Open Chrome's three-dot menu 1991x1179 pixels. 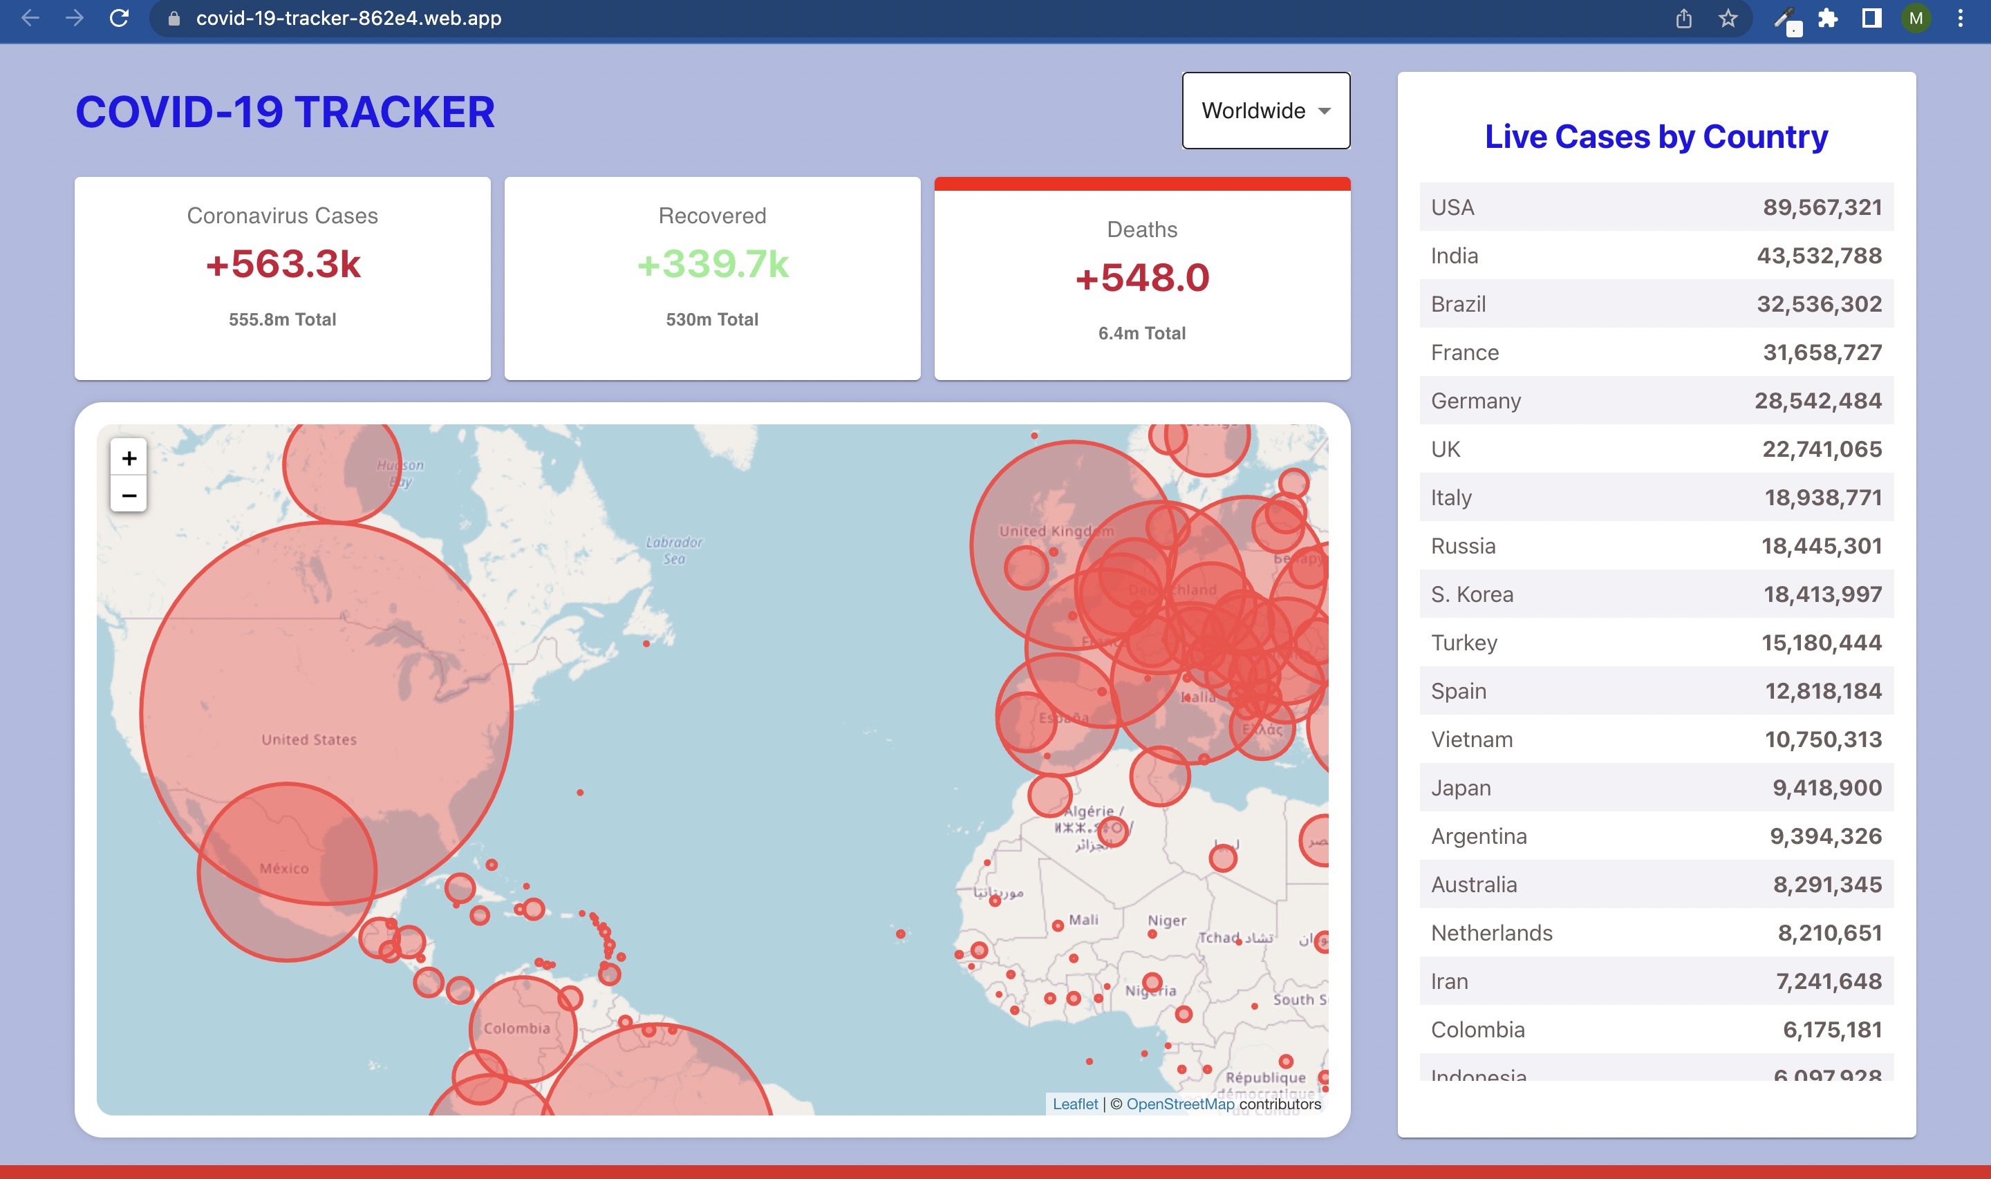(x=1960, y=18)
